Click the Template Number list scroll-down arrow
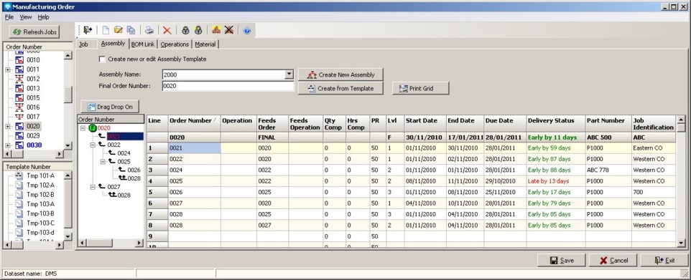 68,236
